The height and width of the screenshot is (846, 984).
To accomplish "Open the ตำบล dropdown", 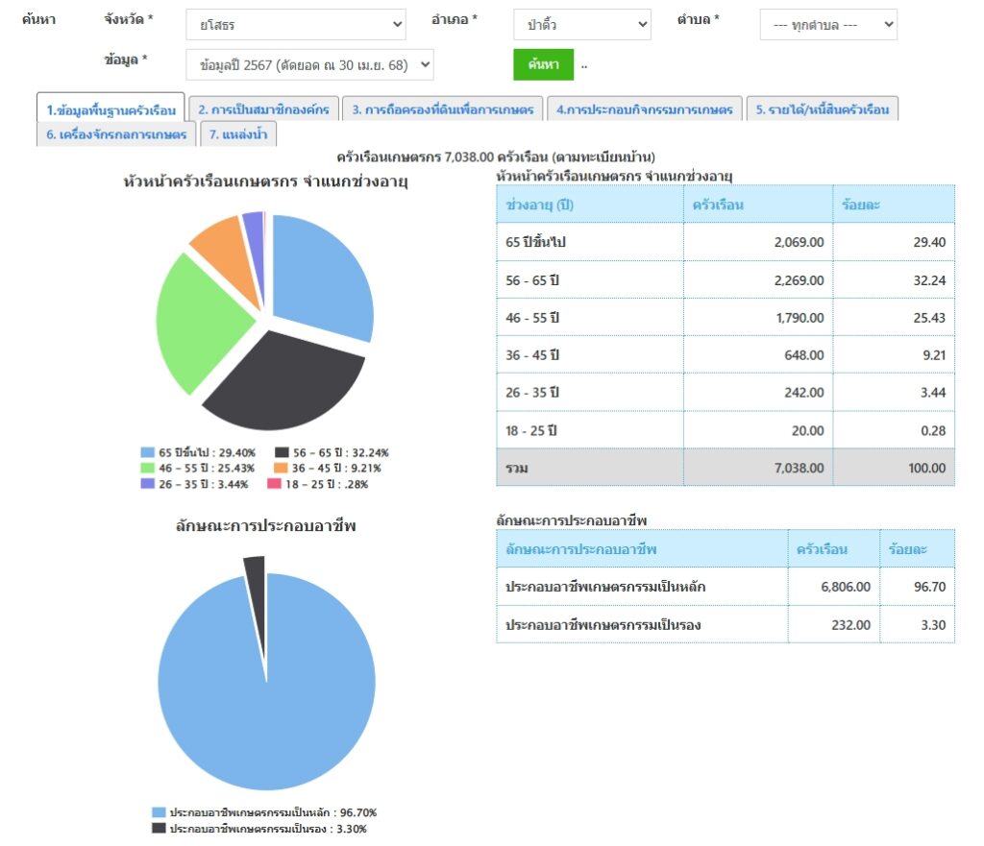I will (x=827, y=25).
